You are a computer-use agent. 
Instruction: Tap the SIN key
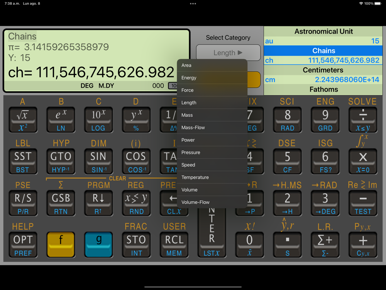(98, 162)
